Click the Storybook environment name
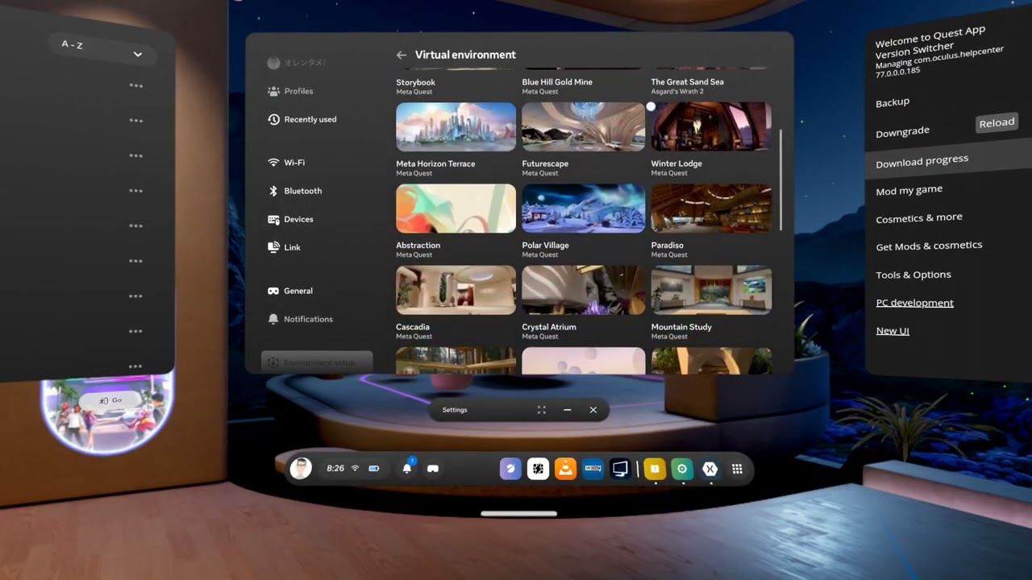The height and width of the screenshot is (580, 1032). click(x=415, y=82)
